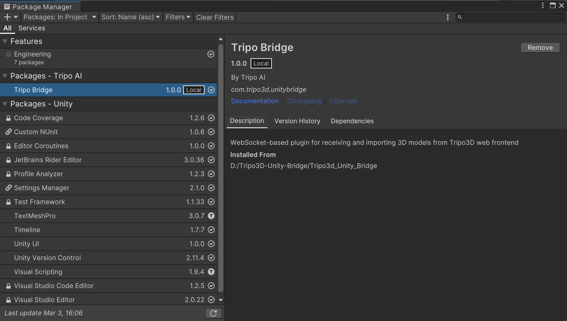Open the Documentation link
Screen dimensions: 567x321
point(255,101)
